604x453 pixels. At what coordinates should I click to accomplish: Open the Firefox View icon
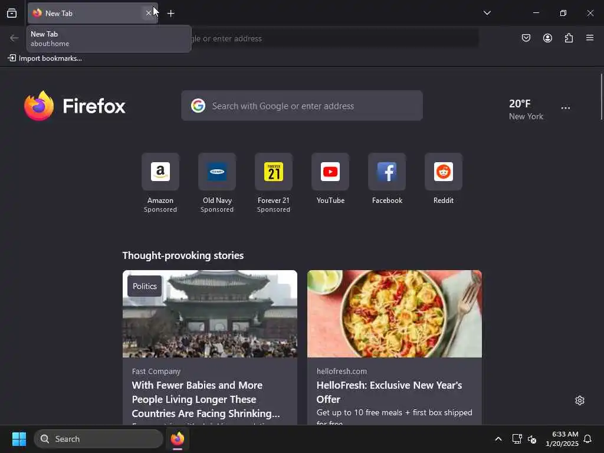[12, 13]
